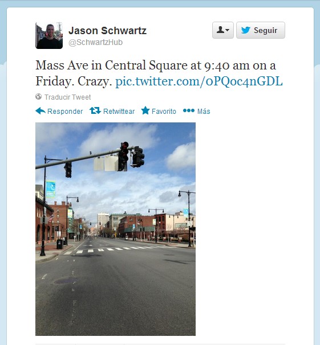The width and height of the screenshot is (320, 345).
Task: Click the favorite star icon
Action: pyautogui.click(x=145, y=110)
